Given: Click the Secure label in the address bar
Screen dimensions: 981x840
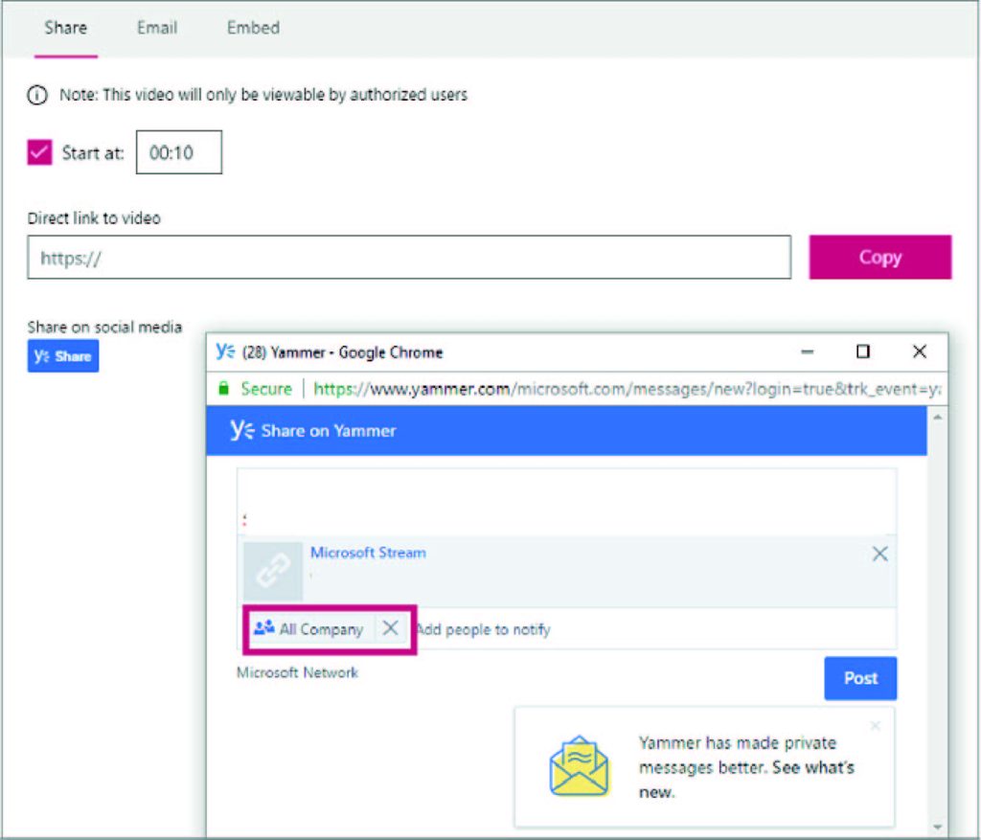Looking at the screenshot, I should click(x=266, y=389).
